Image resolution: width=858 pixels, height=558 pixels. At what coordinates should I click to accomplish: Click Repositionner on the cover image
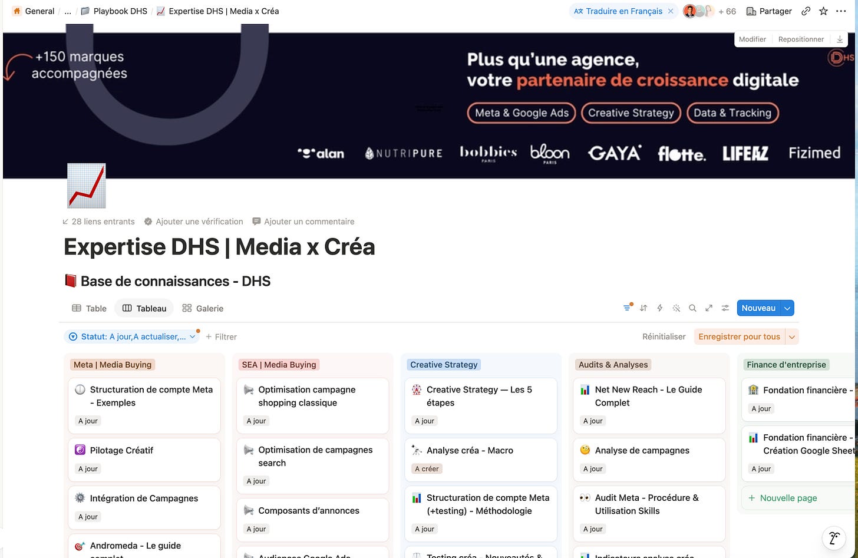pos(801,39)
